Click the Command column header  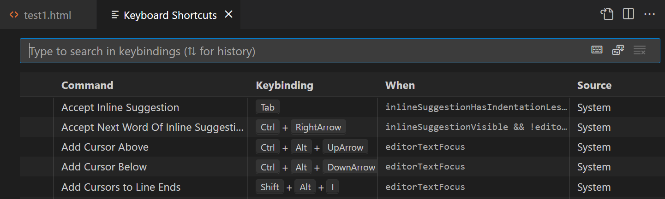point(87,85)
